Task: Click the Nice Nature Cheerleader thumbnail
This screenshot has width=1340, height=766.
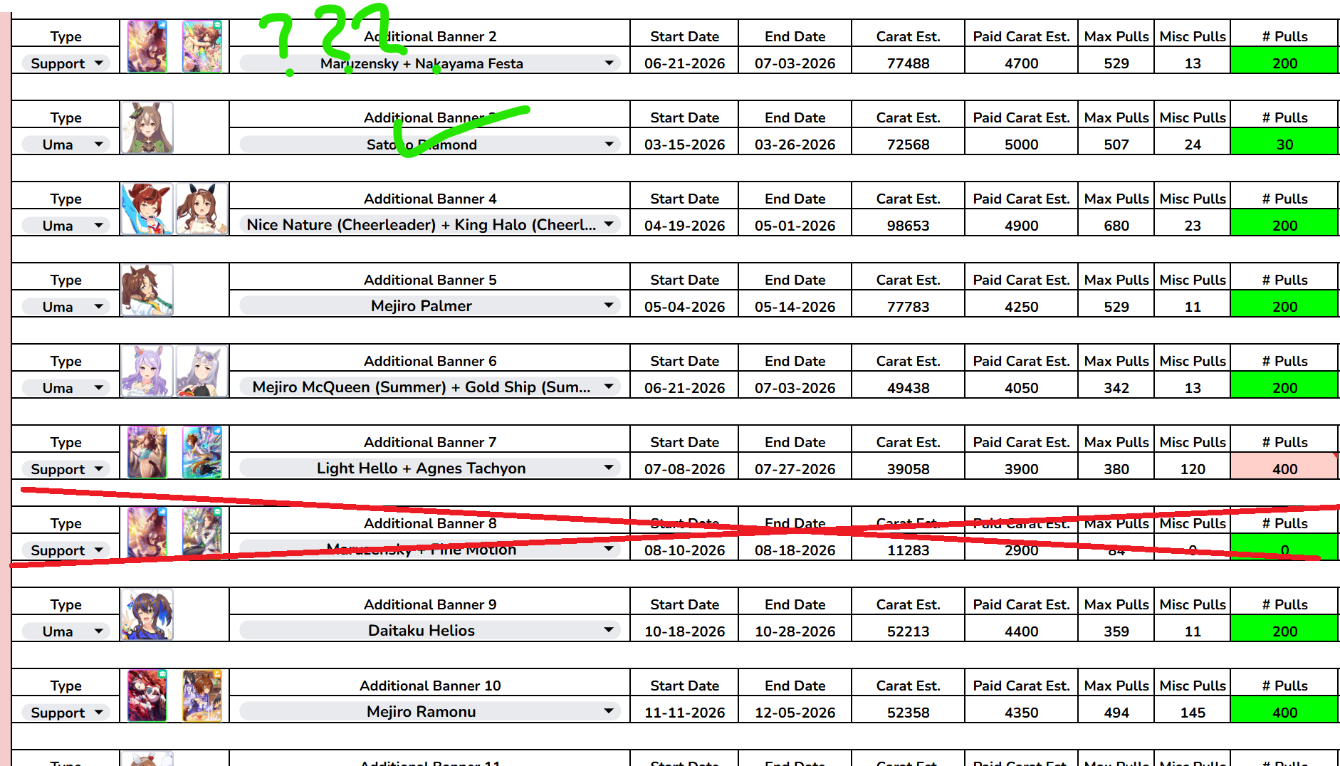Action: point(147,209)
